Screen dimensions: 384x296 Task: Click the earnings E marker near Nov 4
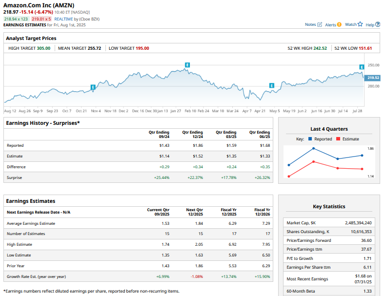(x=93, y=87)
